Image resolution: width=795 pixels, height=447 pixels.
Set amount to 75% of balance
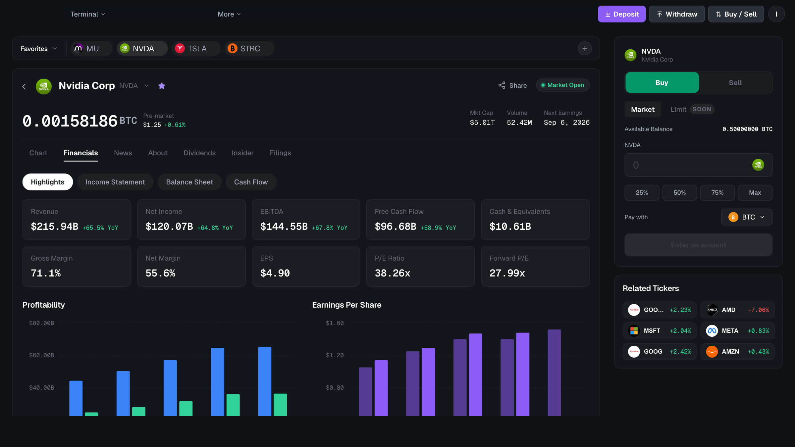pos(717,192)
